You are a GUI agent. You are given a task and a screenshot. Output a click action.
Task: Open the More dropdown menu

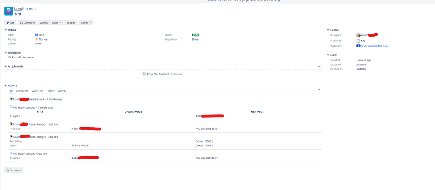(x=56, y=23)
